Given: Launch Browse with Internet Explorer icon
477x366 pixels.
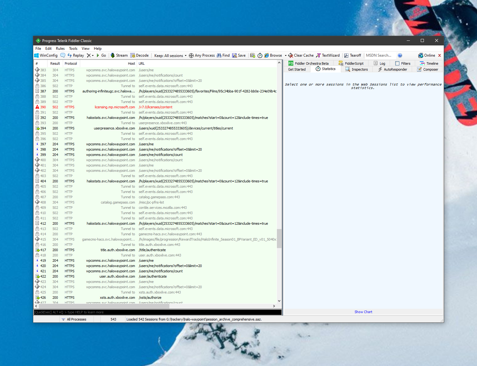Looking at the screenshot, I should [273, 55].
